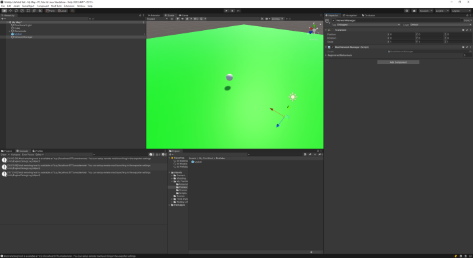This screenshot has height=258, width=473.
Task: Select the Move tool in toolbar
Action: coord(11,10)
